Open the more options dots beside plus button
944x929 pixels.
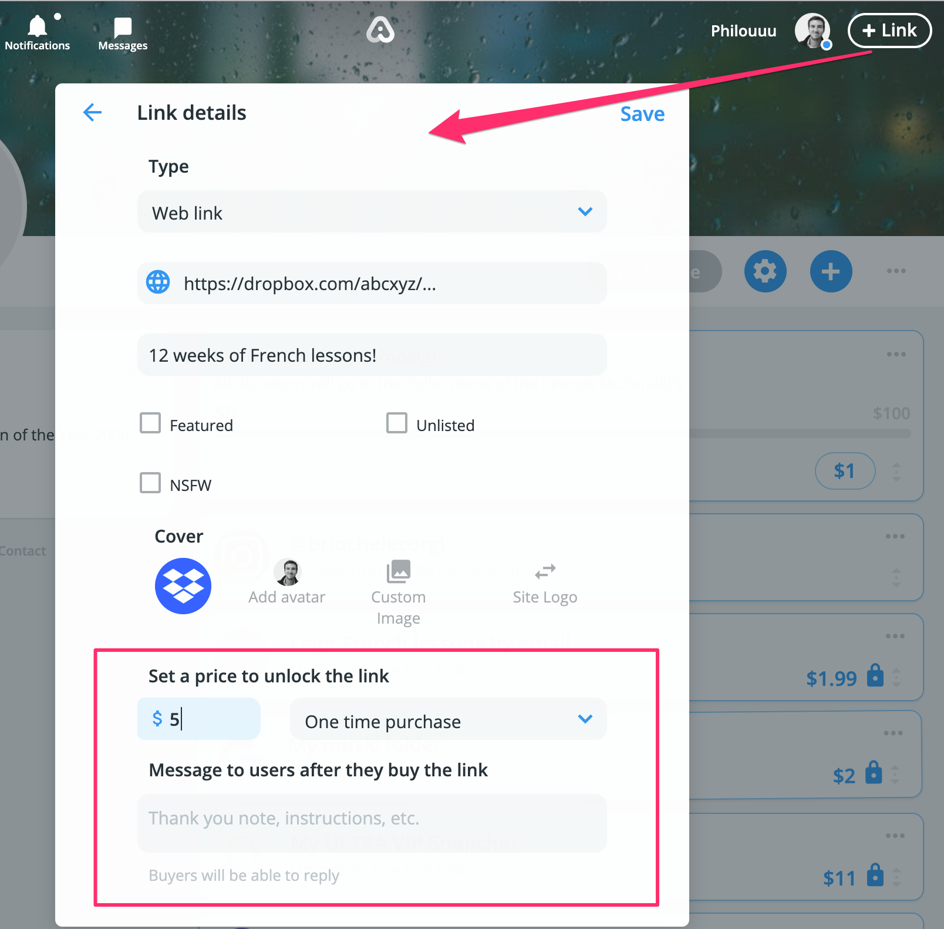[896, 271]
